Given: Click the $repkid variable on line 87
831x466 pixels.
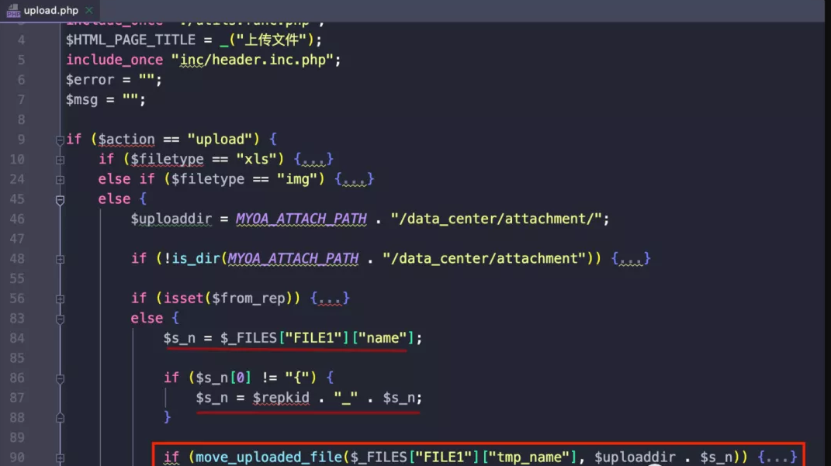Looking at the screenshot, I should pos(281,398).
